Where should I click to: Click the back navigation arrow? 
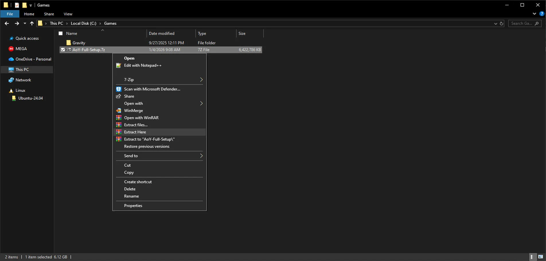(7, 23)
